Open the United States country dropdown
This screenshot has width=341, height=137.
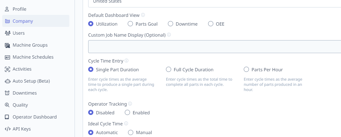(215, 3)
